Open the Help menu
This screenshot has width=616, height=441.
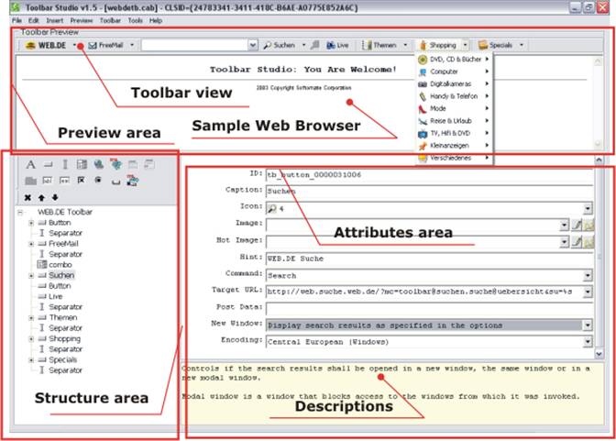[x=156, y=21]
